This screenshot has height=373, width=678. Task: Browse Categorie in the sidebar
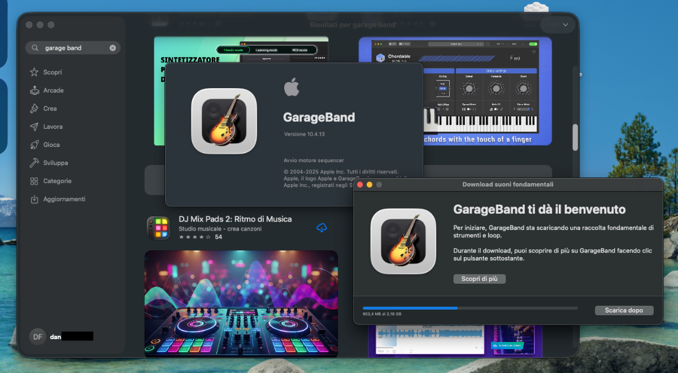[x=57, y=181]
